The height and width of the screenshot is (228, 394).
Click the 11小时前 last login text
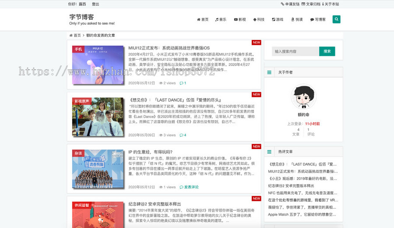click(312, 124)
